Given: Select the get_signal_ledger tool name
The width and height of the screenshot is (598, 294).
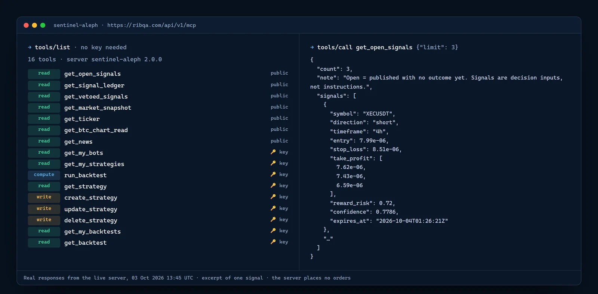Looking at the screenshot, I should [x=94, y=85].
